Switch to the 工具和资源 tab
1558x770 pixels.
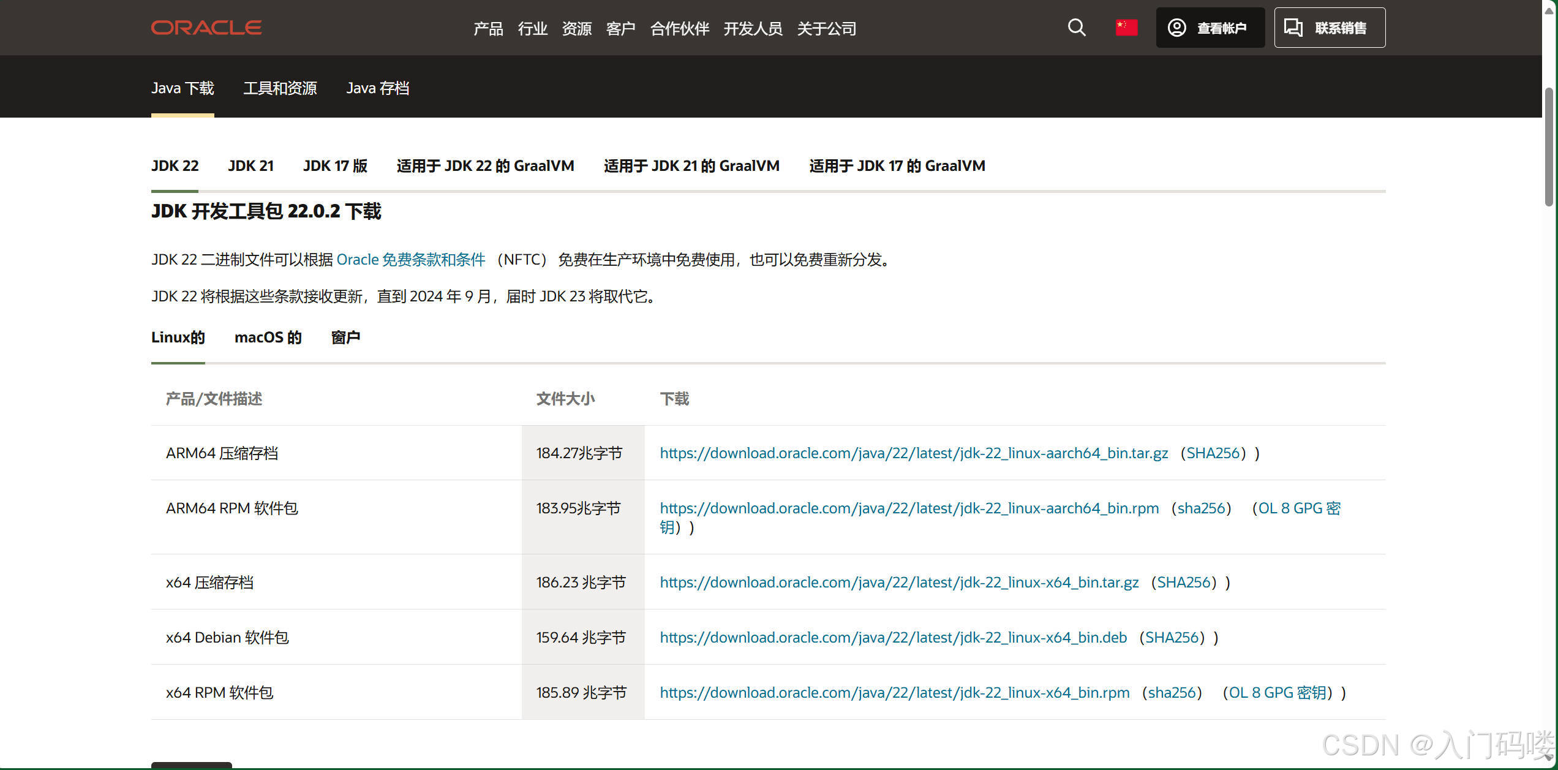280,88
